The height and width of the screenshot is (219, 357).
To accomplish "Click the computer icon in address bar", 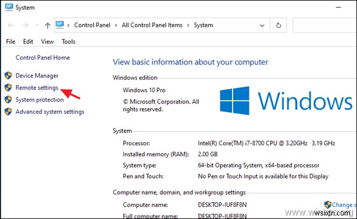I will point(60,24).
